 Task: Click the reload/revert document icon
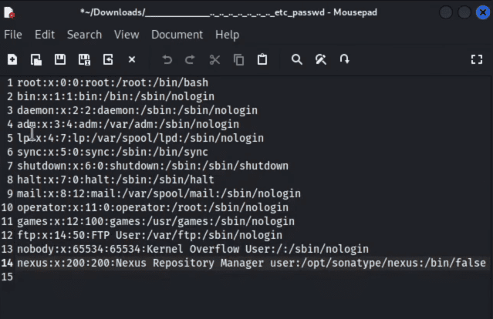(108, 59)
